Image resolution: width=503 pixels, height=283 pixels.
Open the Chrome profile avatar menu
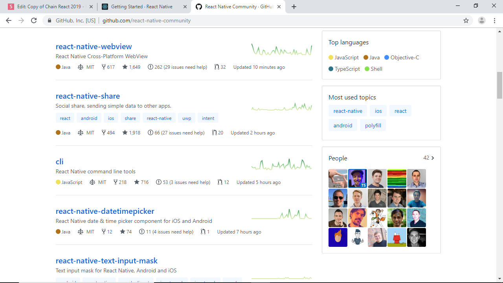pos(481,20)
